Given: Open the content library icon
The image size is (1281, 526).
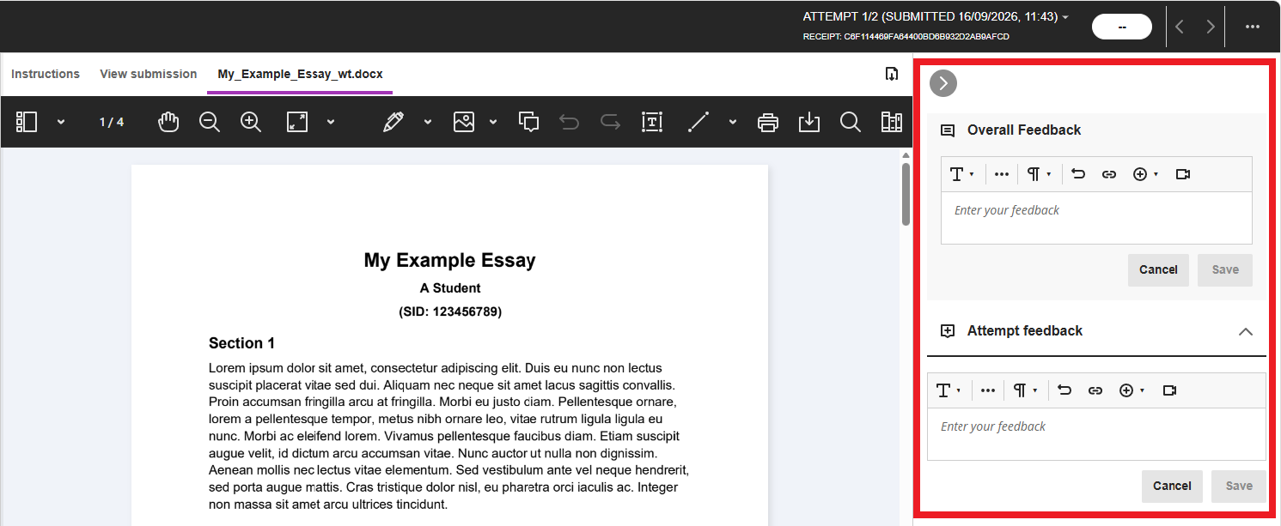Looking at the screenshot, I should click(892, 122).
